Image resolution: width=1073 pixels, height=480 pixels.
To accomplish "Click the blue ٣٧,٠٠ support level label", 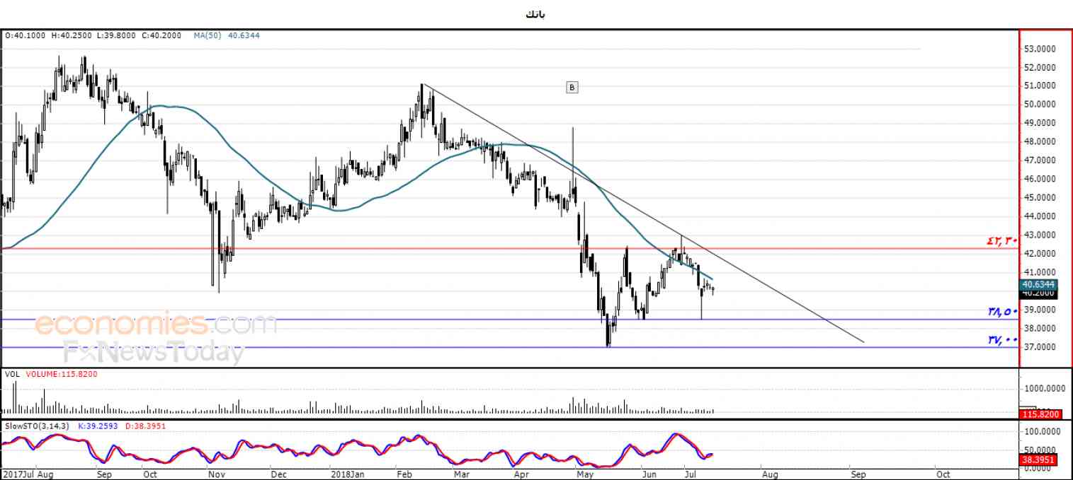I will (x=1002, y=340).
